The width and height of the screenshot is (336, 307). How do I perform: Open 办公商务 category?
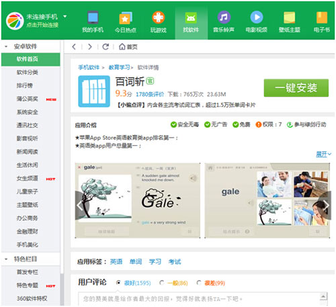click(28, 218)
